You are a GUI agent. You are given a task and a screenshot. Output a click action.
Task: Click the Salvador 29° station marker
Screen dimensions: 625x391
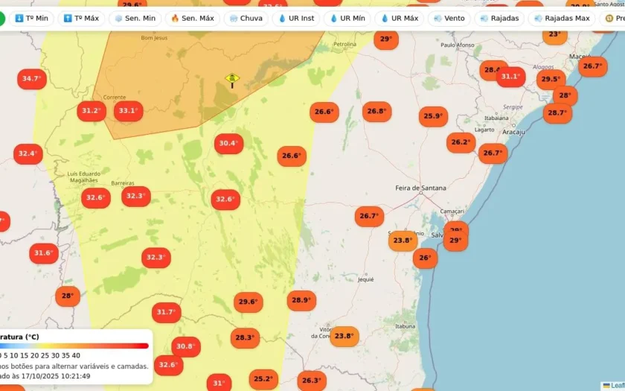(455, 241)
